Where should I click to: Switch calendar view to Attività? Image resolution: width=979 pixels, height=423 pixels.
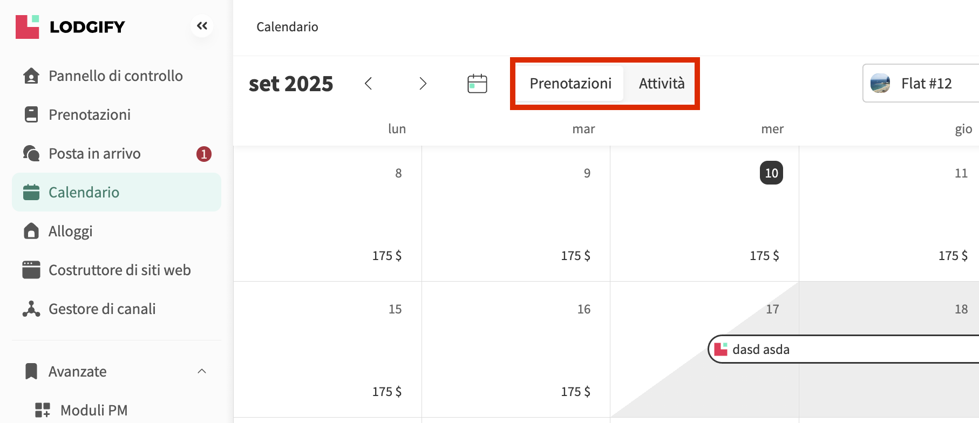point(662,84)
